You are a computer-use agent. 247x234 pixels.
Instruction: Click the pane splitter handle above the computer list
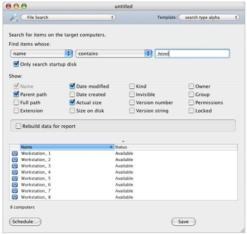click(x=123, y=141)
